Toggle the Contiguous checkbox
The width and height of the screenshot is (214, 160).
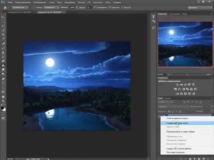[110, 7]
